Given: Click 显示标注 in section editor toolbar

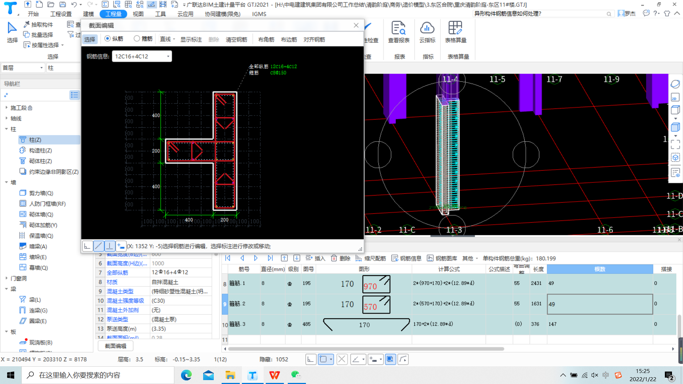Looking at the screenshot, I should [x=191, y=39].
